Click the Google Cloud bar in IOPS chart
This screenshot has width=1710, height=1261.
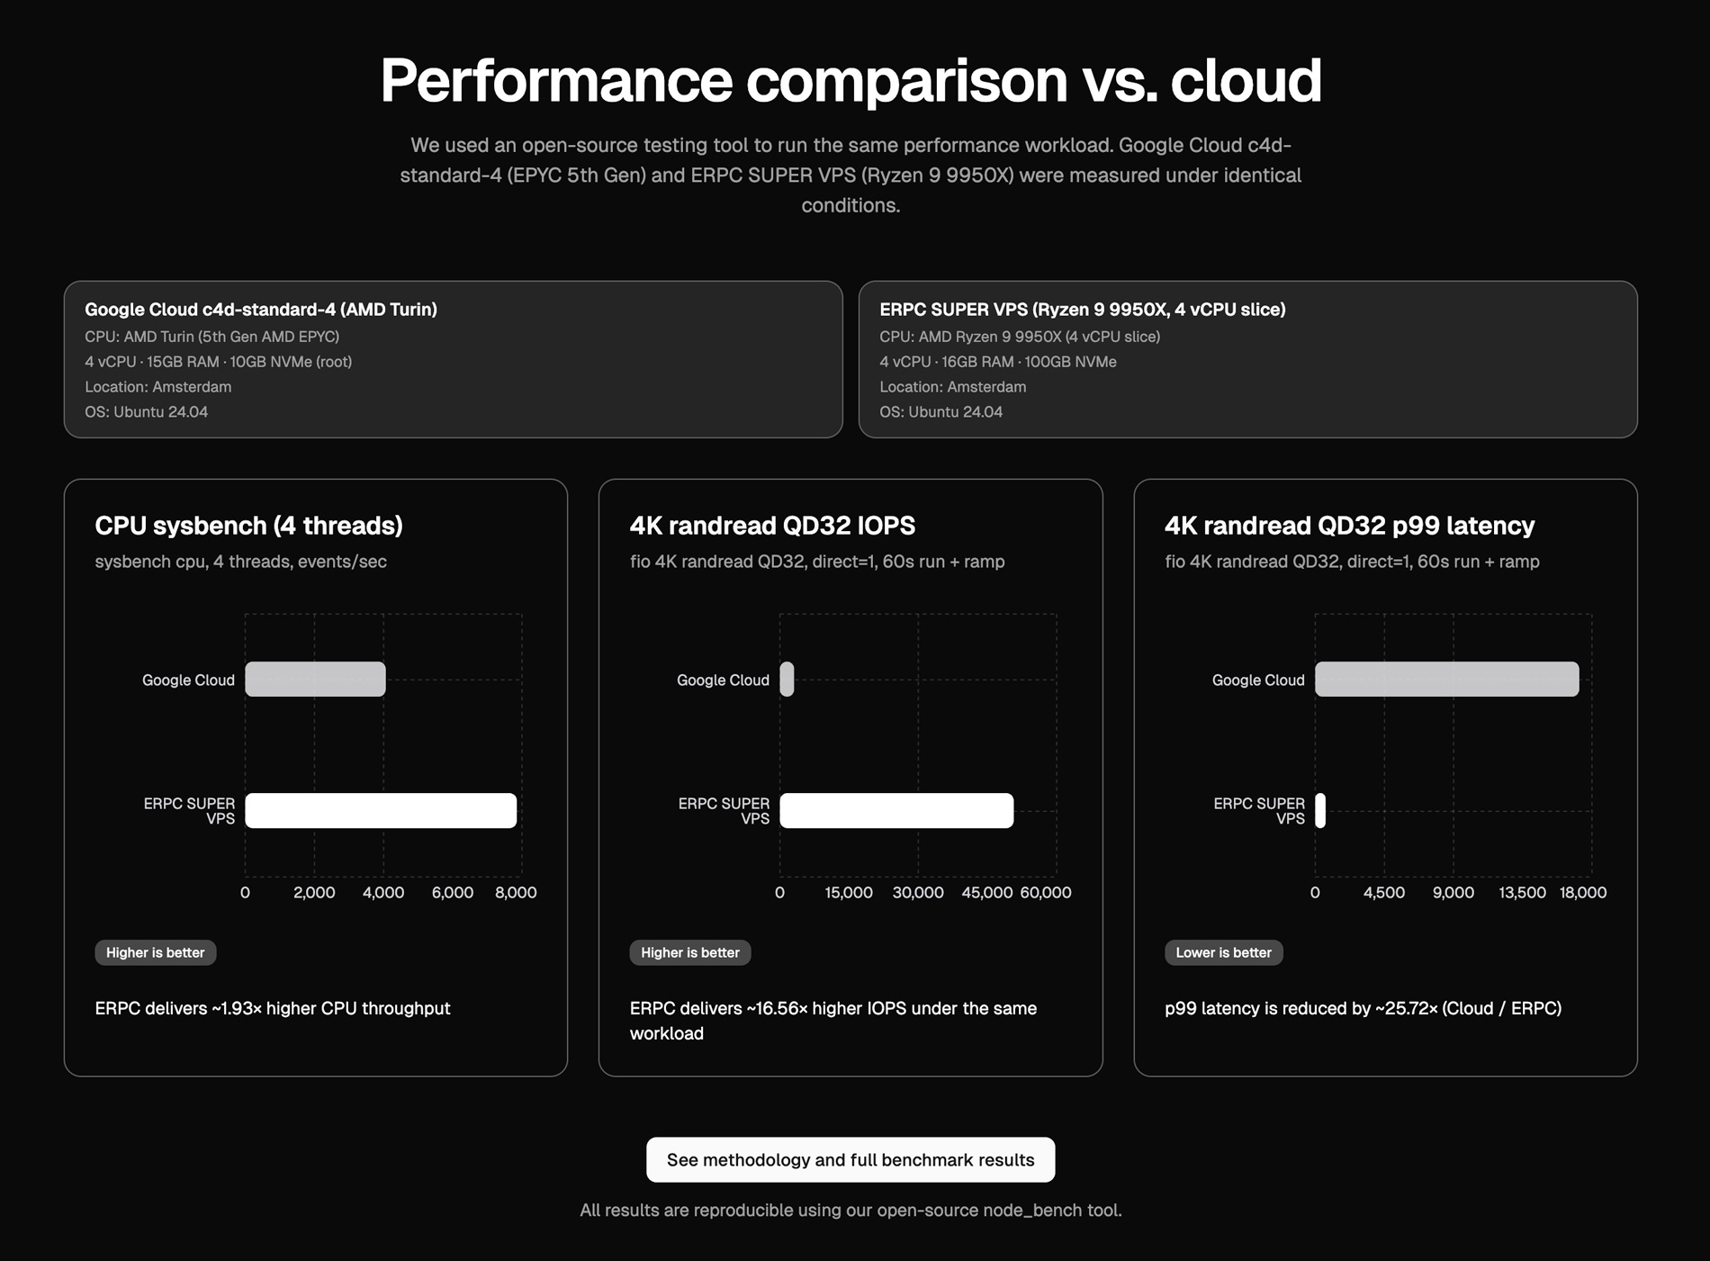click(x=787, y=679)
